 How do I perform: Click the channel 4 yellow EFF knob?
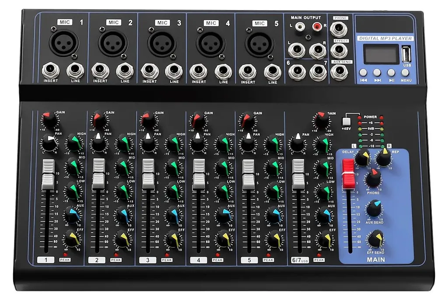(224, 240)
